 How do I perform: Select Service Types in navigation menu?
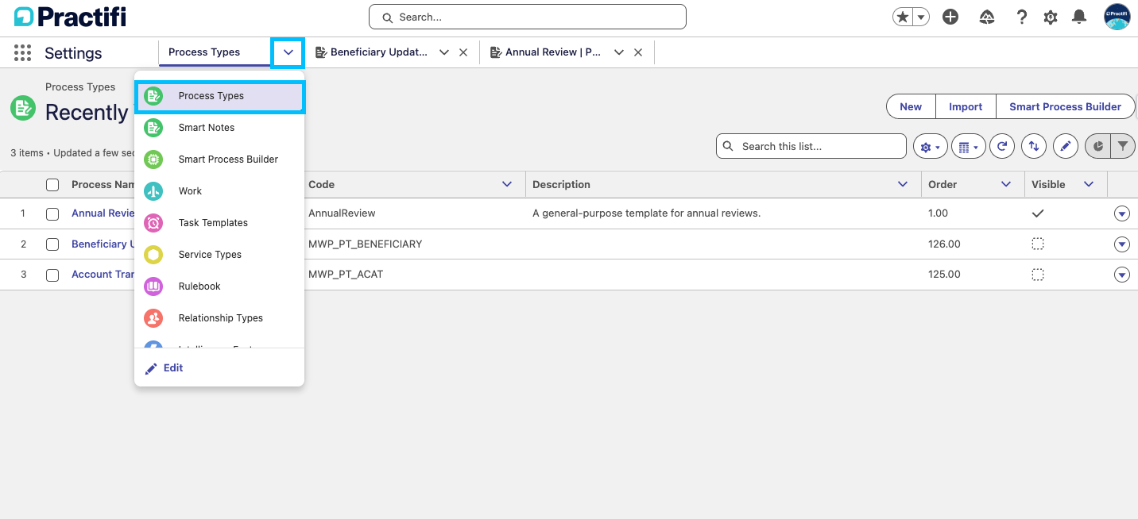click(219, 255)
